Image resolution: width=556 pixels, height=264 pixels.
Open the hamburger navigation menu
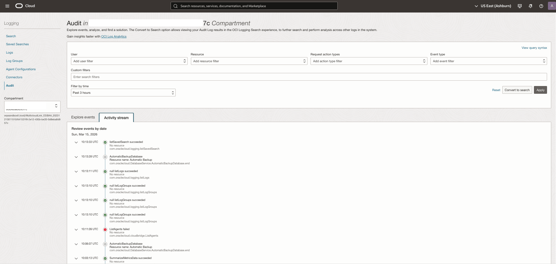tap(7, 6)
